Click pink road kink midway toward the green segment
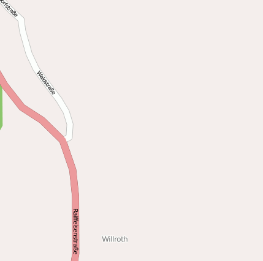Screen dimensions: 263x261 tap(23, 107)
